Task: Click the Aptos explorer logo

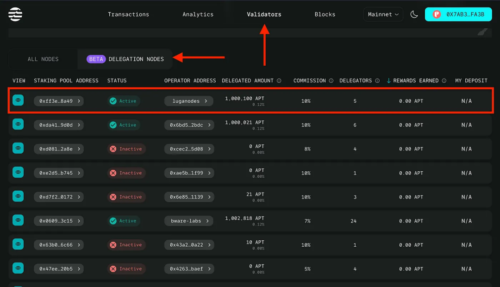Action: tap(15, 14)
